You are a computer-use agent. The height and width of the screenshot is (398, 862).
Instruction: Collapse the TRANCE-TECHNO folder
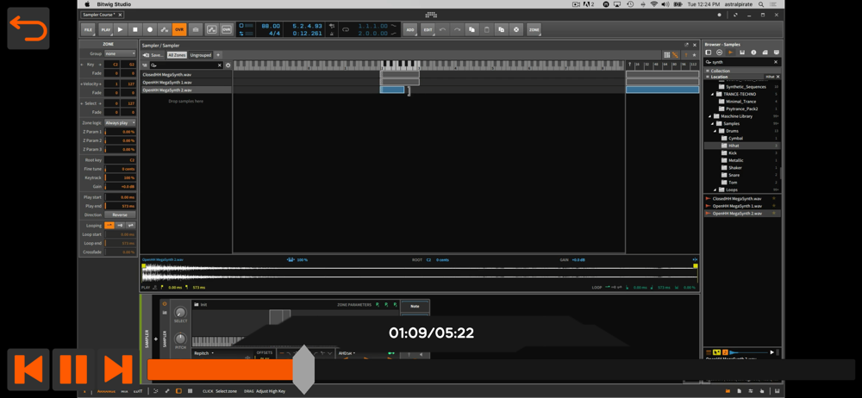point(713,94)
